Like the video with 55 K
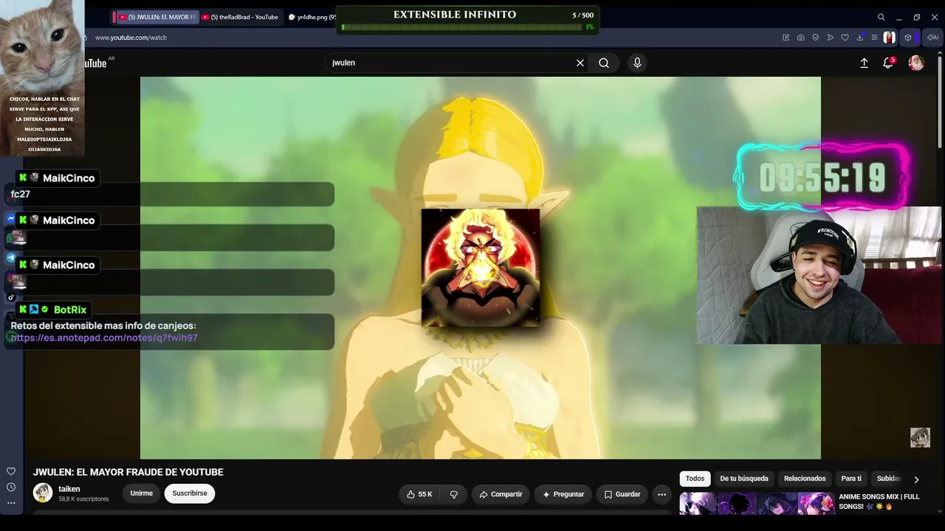 click(x=419, y=494)
